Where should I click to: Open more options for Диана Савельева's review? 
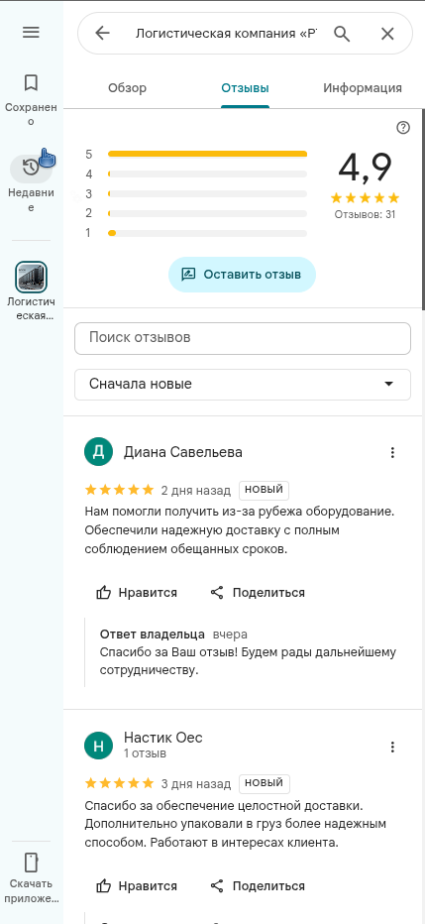[x=392, y=452]
